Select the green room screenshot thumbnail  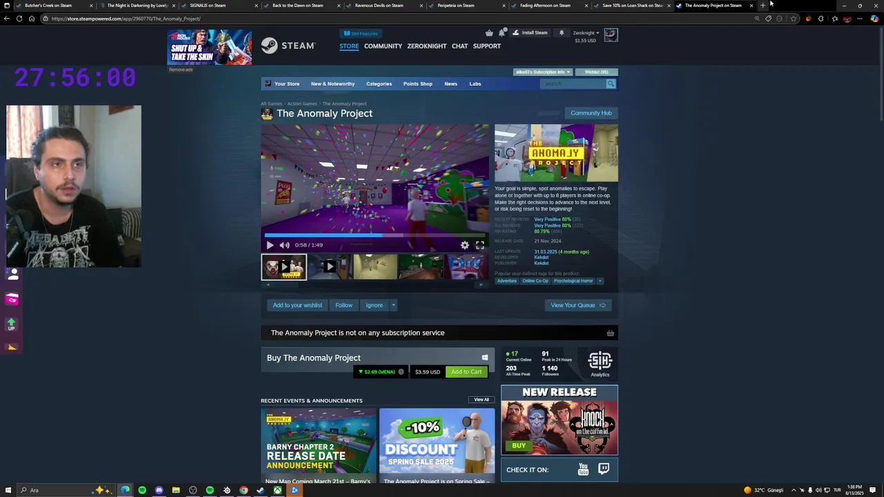pyautogui.click(x=421, y=267)
